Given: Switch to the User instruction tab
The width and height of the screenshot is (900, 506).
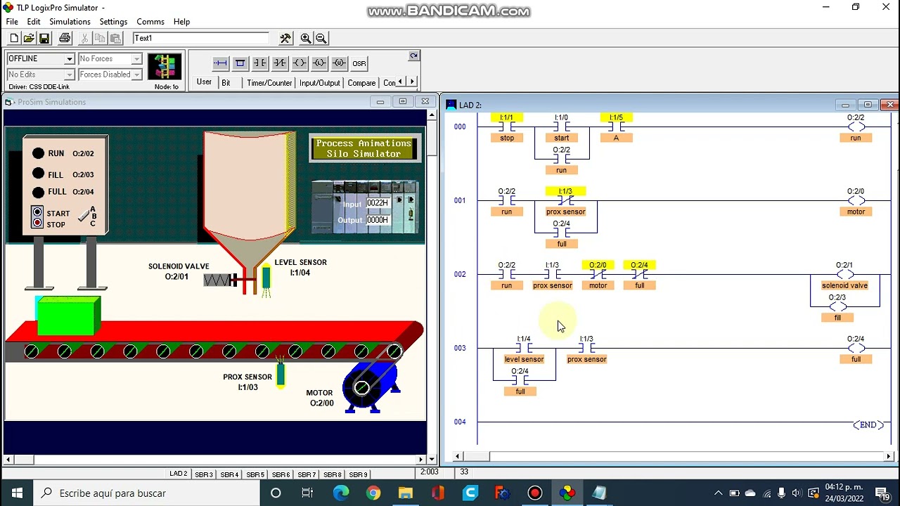Looking at the screenshot, I should (x=204, y=82).
